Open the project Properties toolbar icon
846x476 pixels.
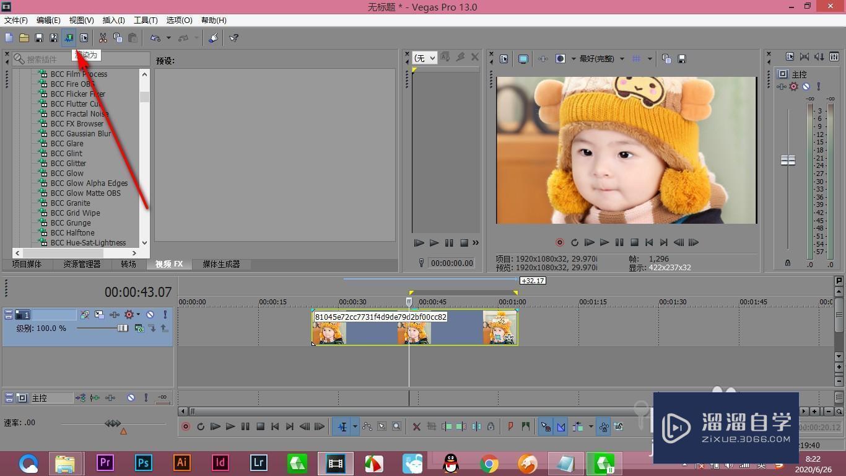point(84,38)
